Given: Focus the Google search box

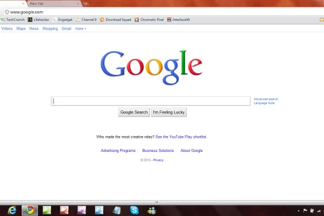Looking at the screenshot, I should [151, 101].
